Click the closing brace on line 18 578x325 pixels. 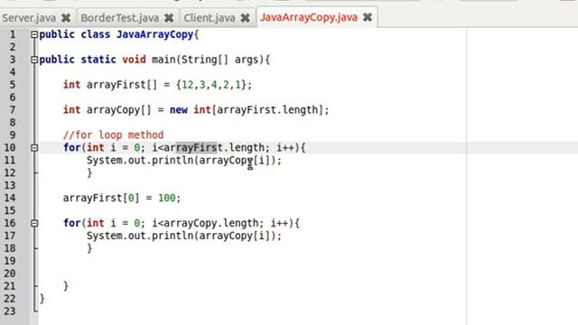click(x=89, y=248)
